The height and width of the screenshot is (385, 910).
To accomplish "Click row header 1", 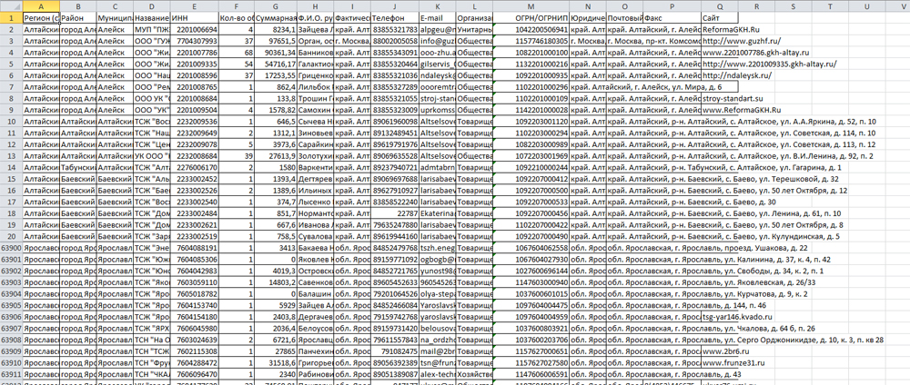I will tap(11, 17).
